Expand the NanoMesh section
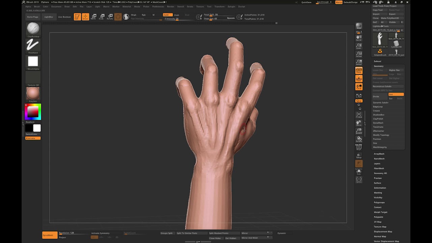Image resolution: width=432 pixels, height=243 pixels. (x=379, y=159)
